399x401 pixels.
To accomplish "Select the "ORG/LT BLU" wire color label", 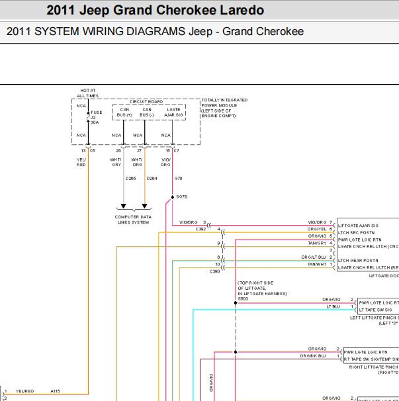I will (x=314, y=257).
